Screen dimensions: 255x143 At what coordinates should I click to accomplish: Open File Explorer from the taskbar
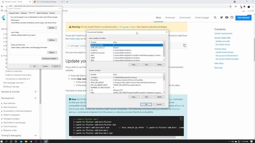(26, 141)
